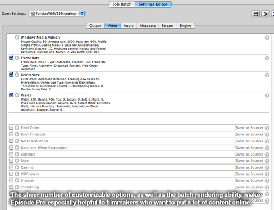Enable the Field Order checkbox
This screenshot has height=210, width=274.
pos(11,128)
